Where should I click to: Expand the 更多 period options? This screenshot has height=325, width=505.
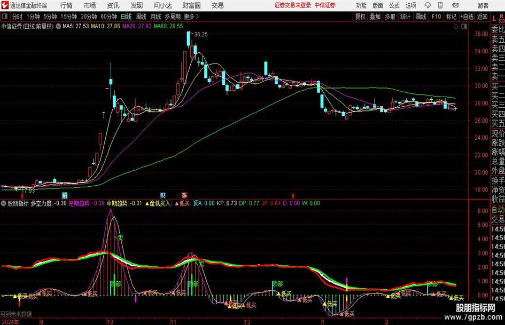pyautogui.click(x=191, y=17)
